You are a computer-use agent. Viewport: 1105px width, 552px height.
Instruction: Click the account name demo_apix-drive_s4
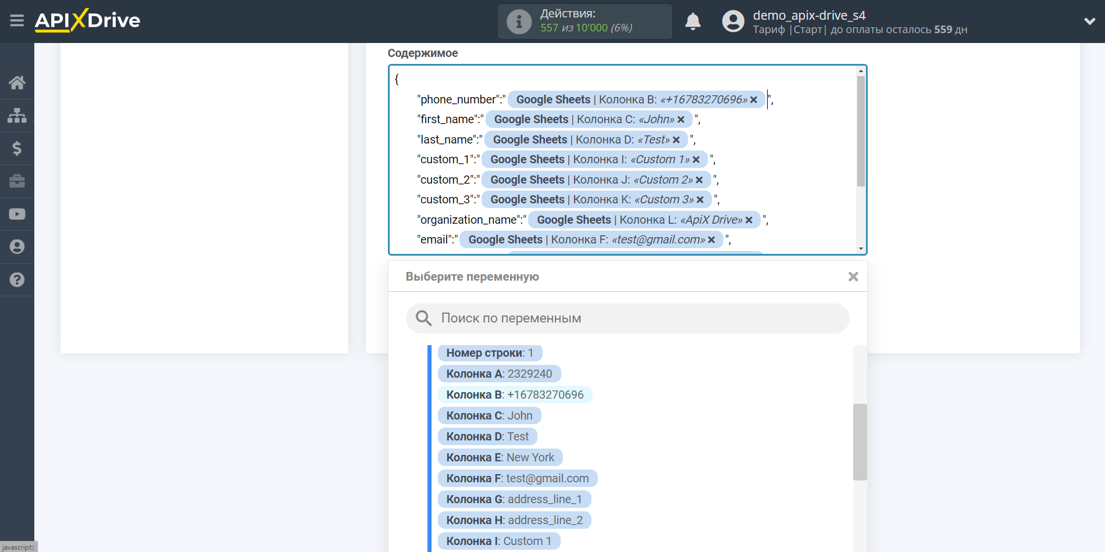809,15
